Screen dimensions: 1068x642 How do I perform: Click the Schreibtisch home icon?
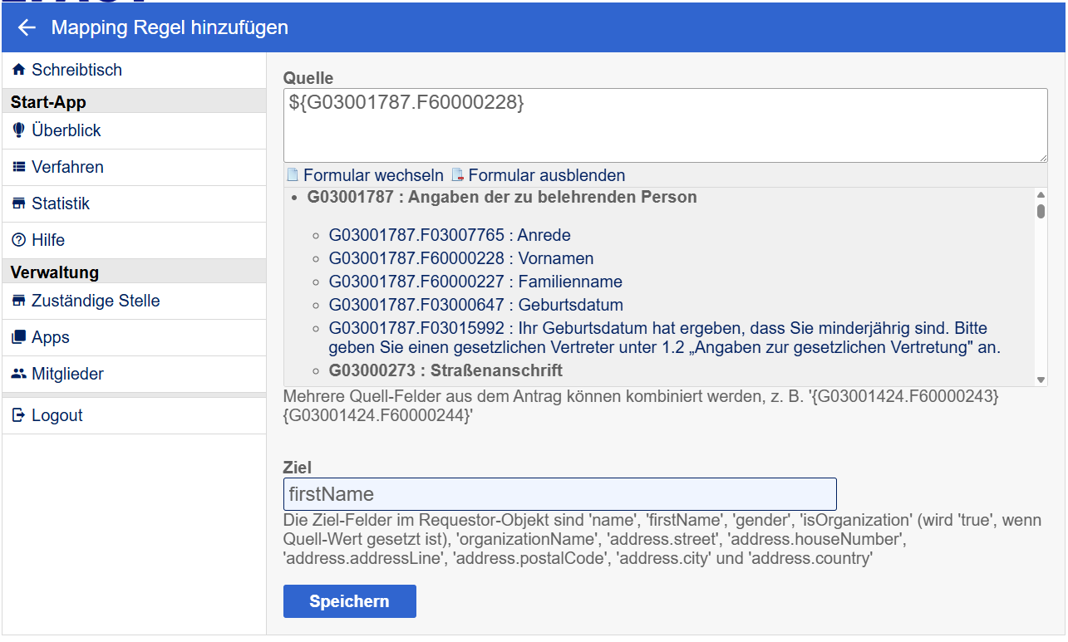(18, 71)
